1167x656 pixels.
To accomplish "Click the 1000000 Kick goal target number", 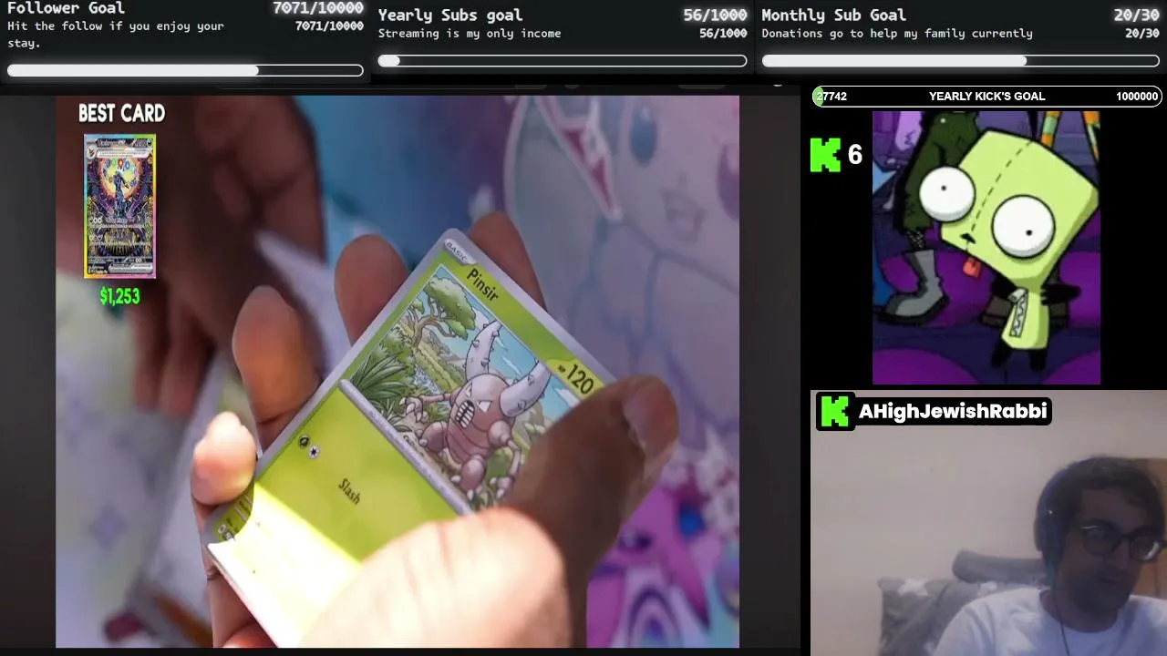I will 1137,97.
